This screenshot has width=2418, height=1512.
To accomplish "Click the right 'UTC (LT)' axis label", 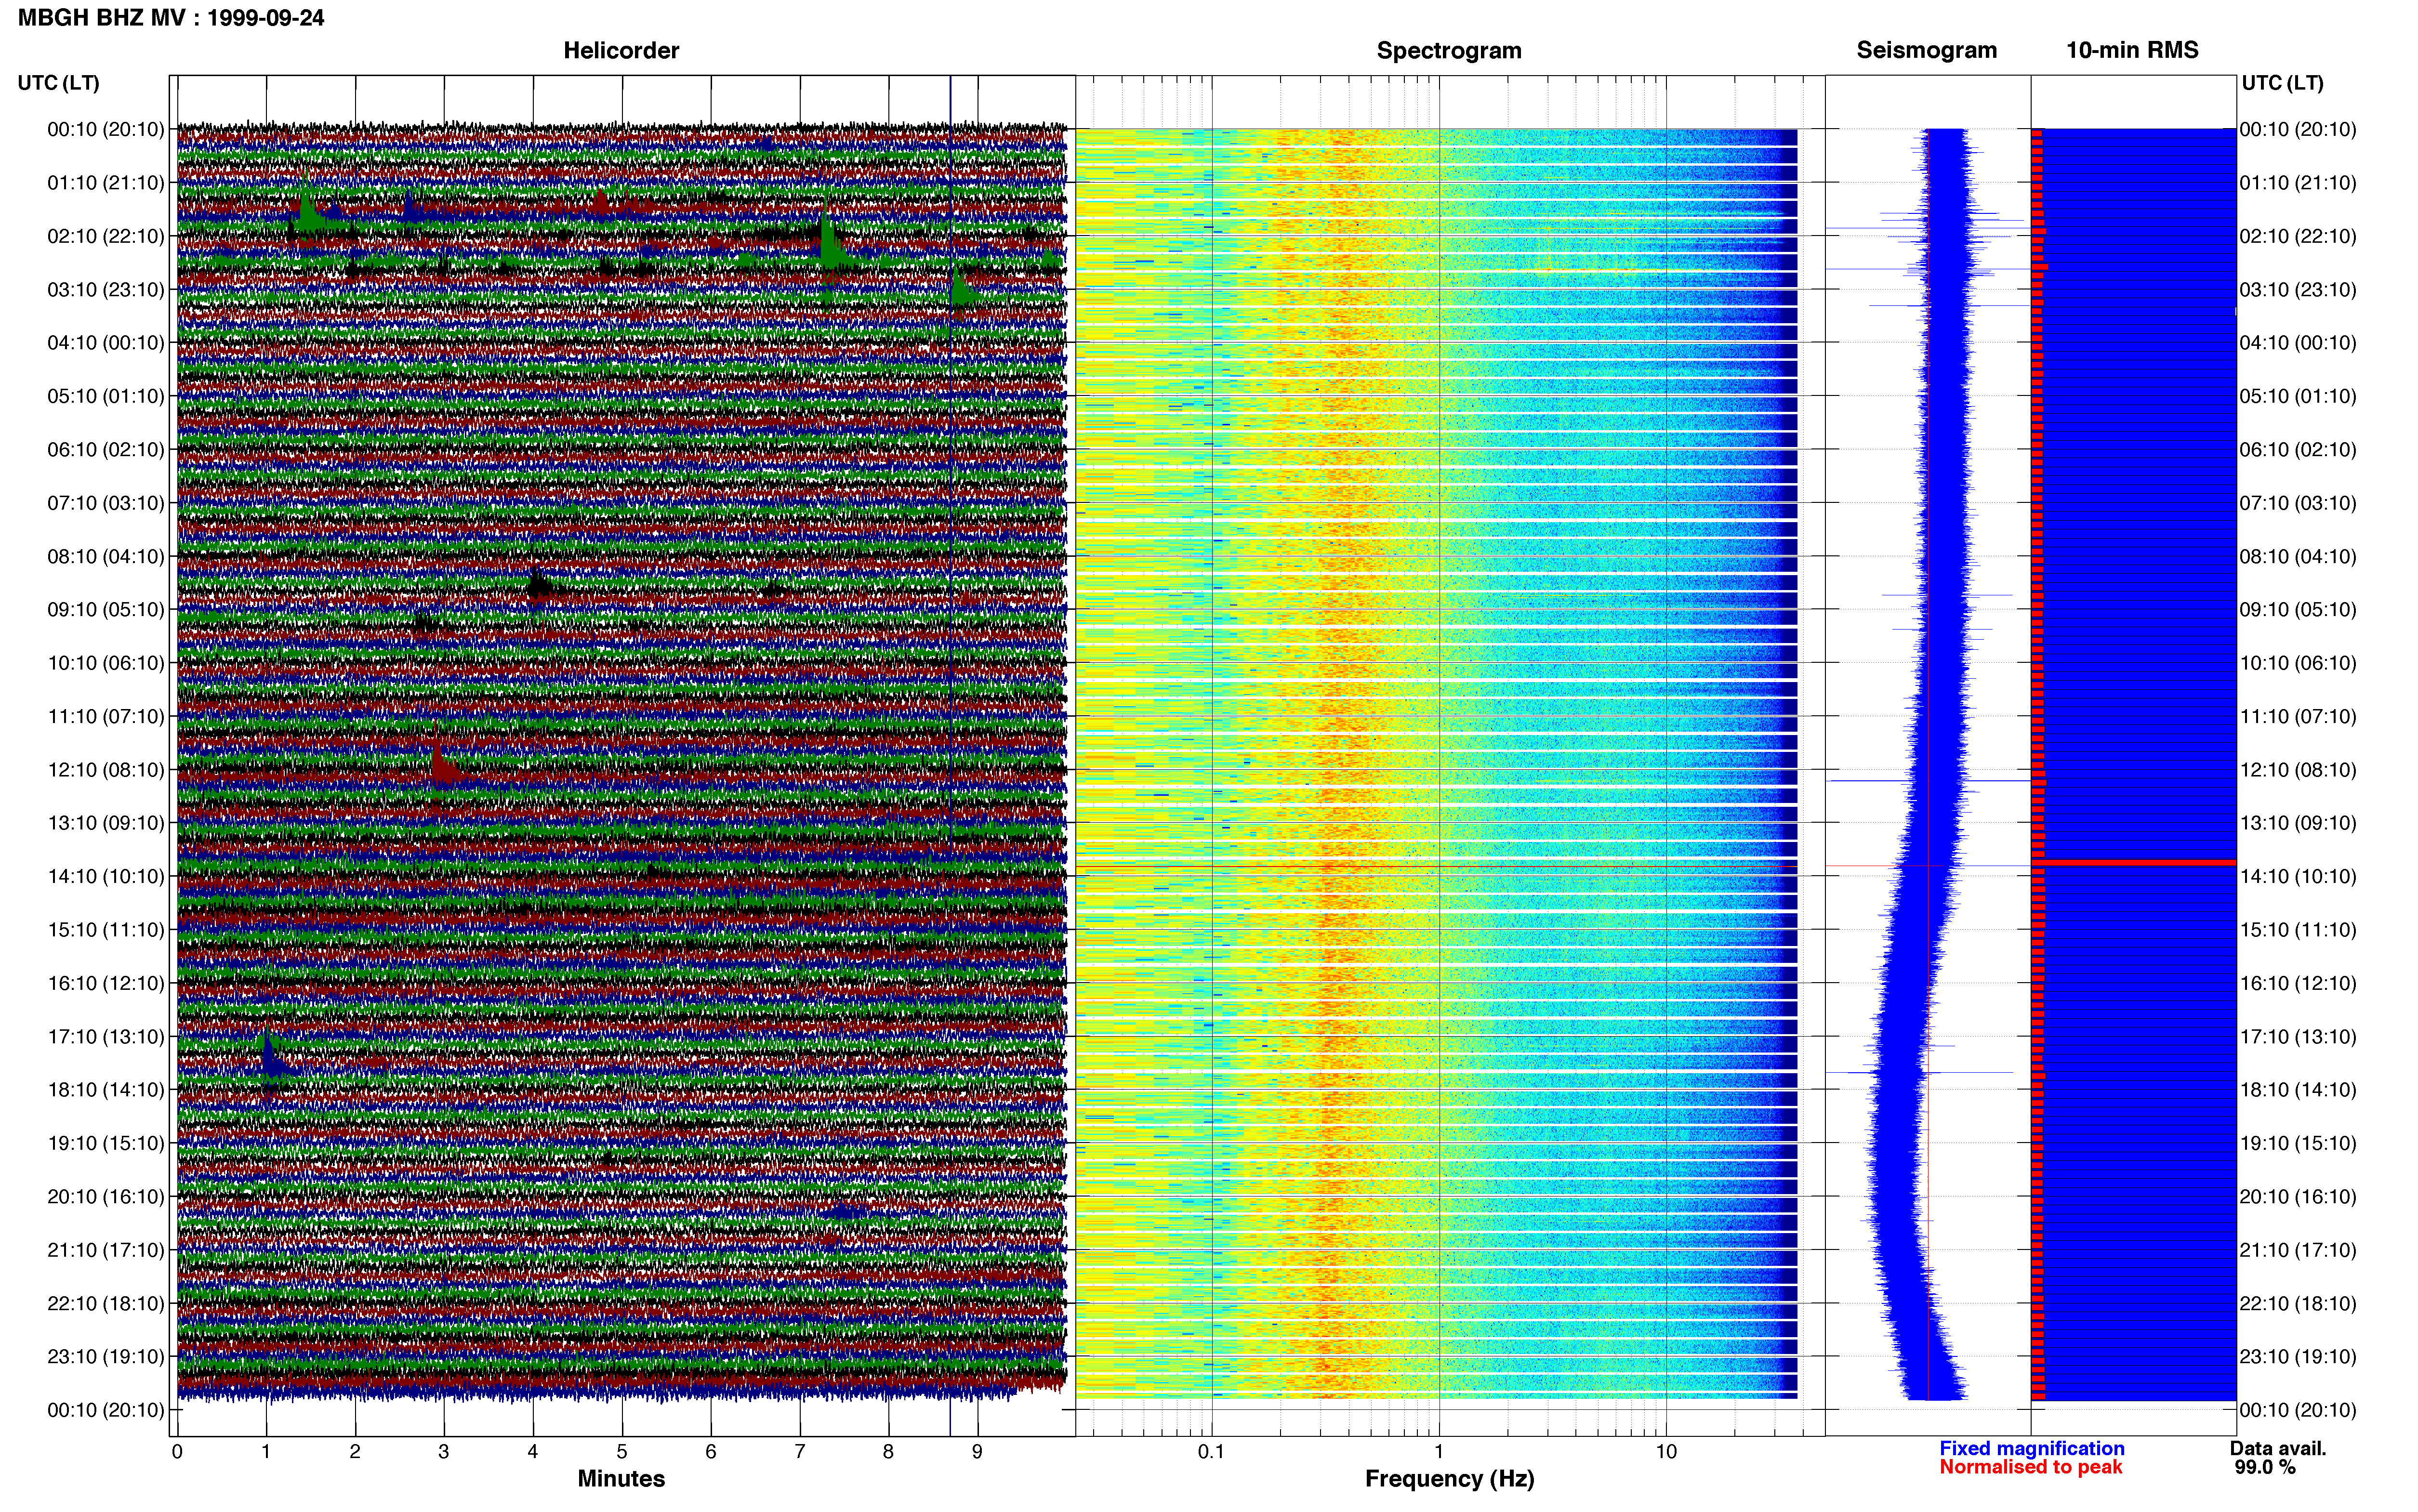I will coord(2282,83).
